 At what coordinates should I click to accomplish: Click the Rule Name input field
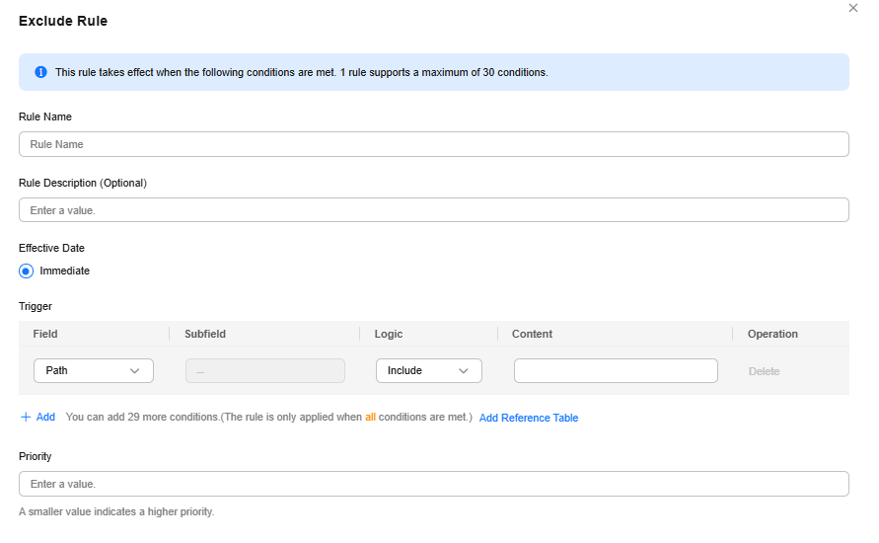434,144
